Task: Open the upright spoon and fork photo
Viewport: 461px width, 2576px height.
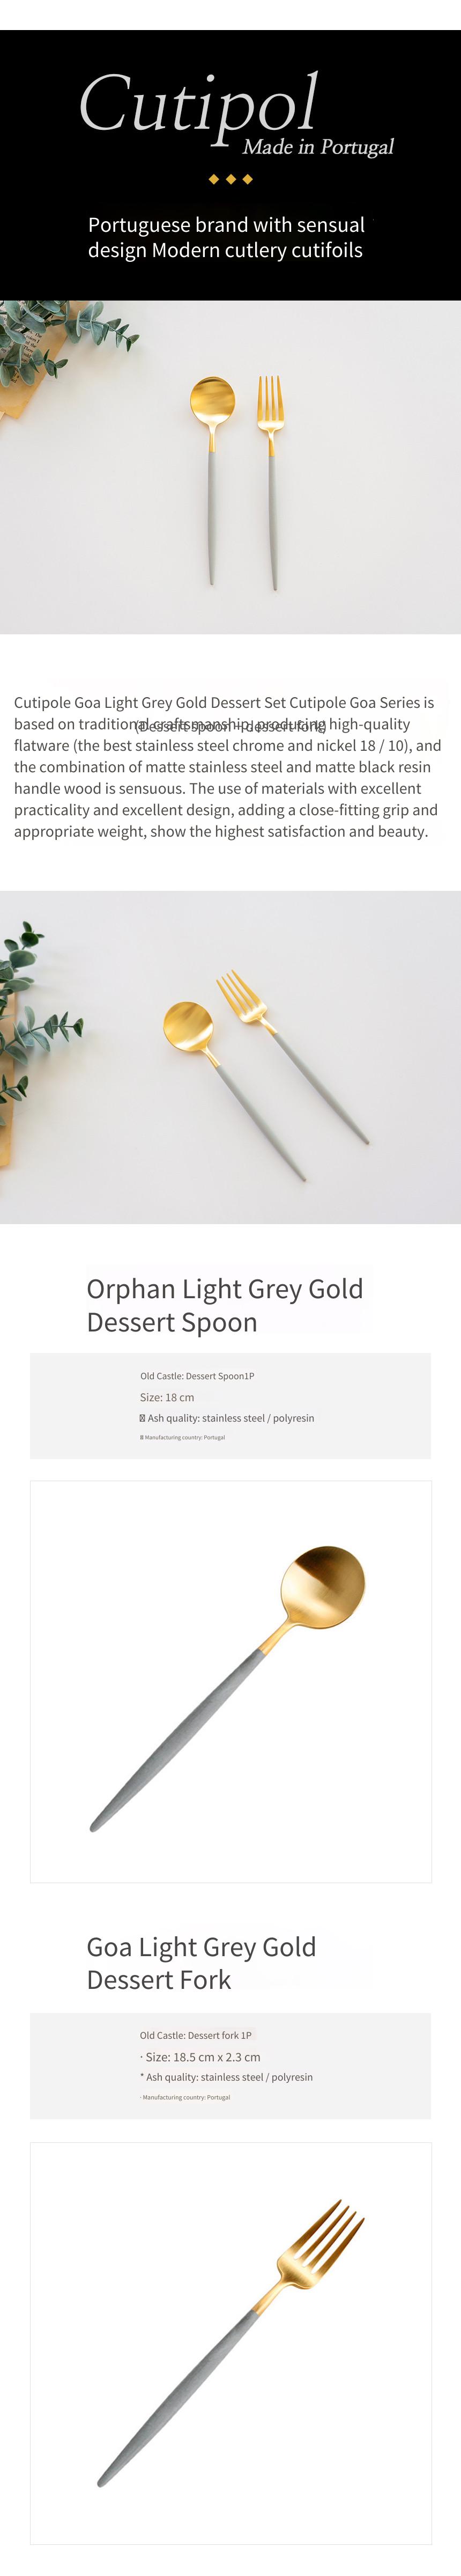Action: (x=230, y=467)
